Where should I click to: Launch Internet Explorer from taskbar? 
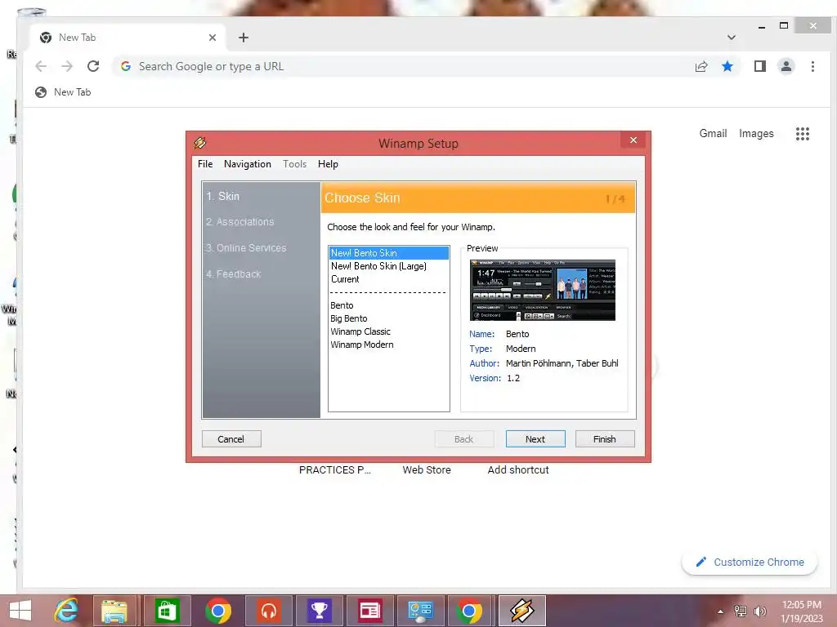point(67,611)
